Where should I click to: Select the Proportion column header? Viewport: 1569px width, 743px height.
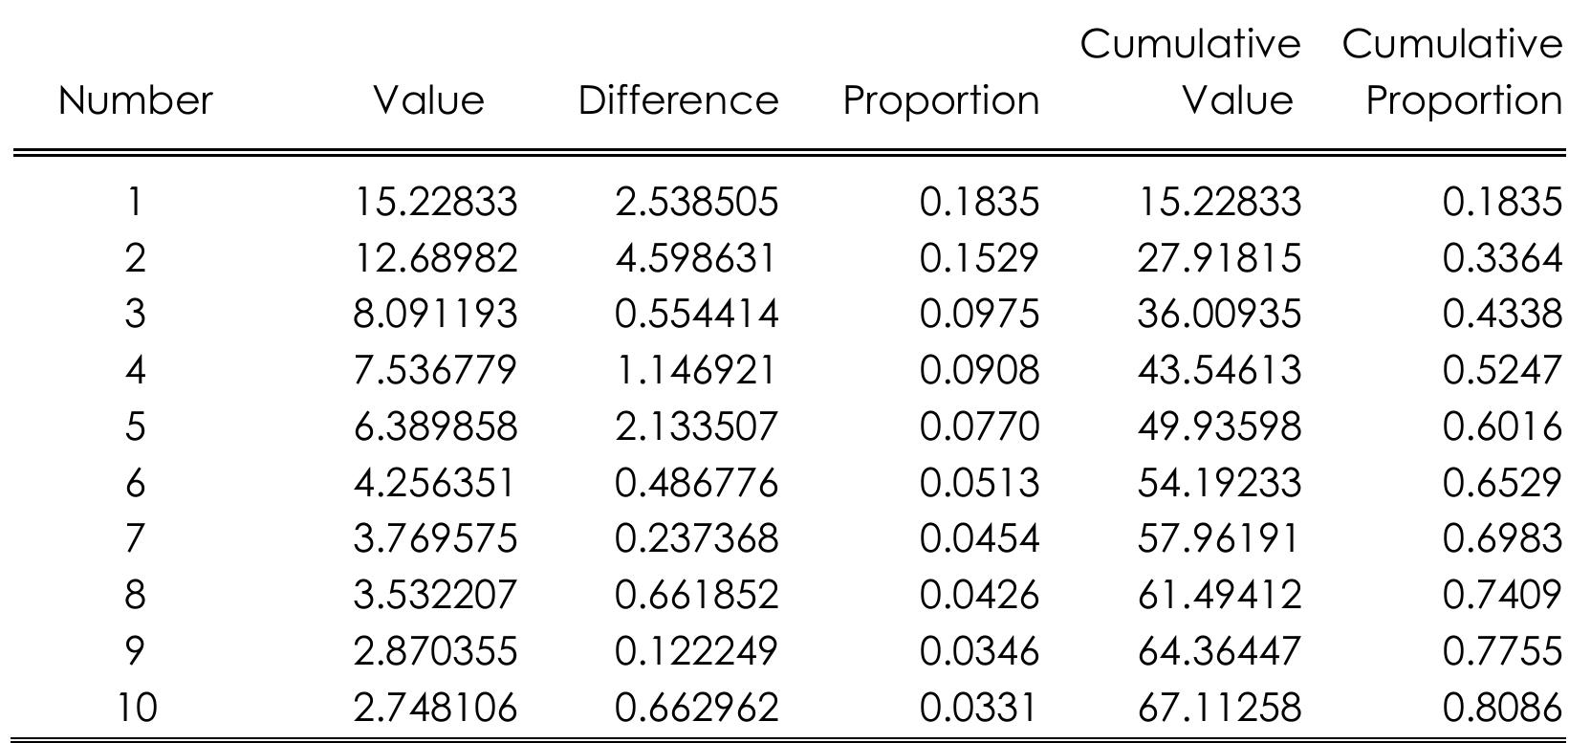[x=940, y=100]
